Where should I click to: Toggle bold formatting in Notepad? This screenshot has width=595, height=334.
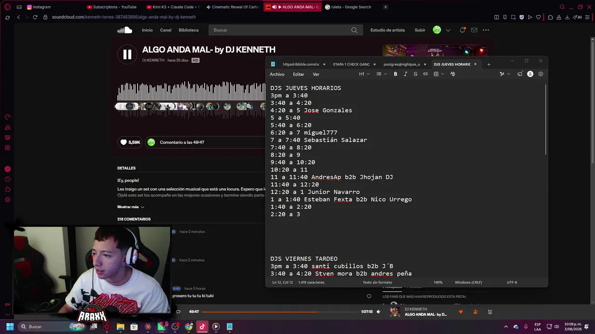(x=396, y=74)
